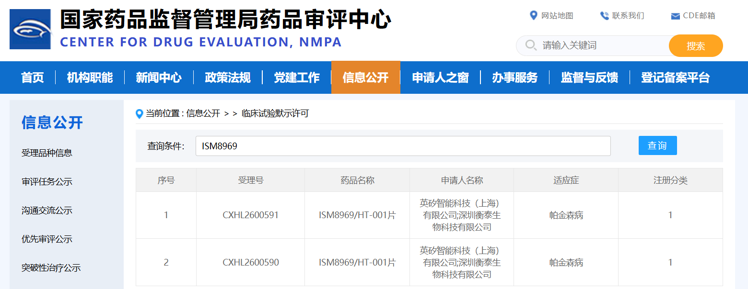Open the 登记备案平台 menu

point(675,78)
